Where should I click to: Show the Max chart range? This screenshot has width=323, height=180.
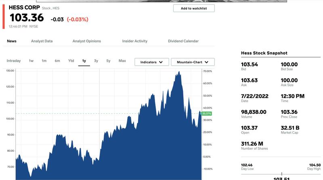coord(122,61)
